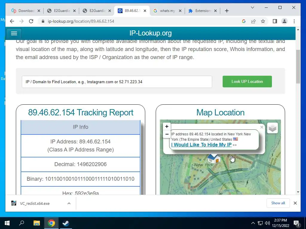The height and width of the screenshot is (229, 306).
Task: Open the hamburger menu on IP-Lookup.org
Action: click(14, 33)
